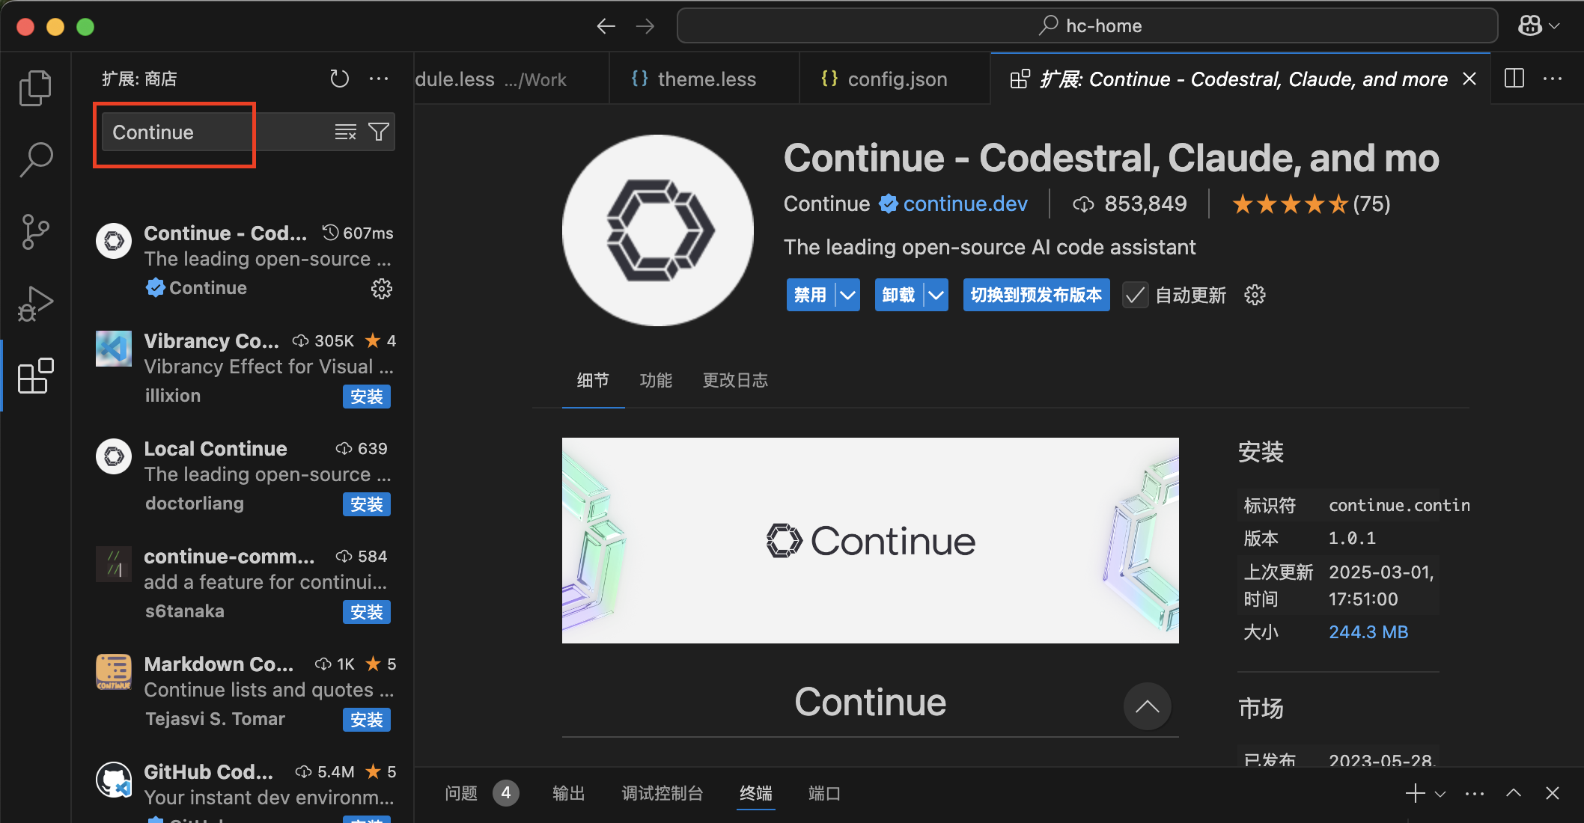Open new terminal profile dropdown
This screenshot has width=1584, height=823.
tap(1440, 794)
